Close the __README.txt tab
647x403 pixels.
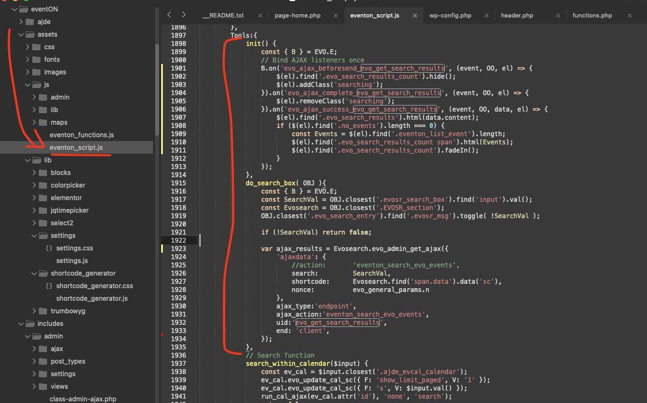[260, 15]
